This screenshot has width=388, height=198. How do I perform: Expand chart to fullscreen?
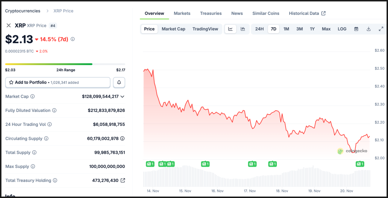pos(381,29)
